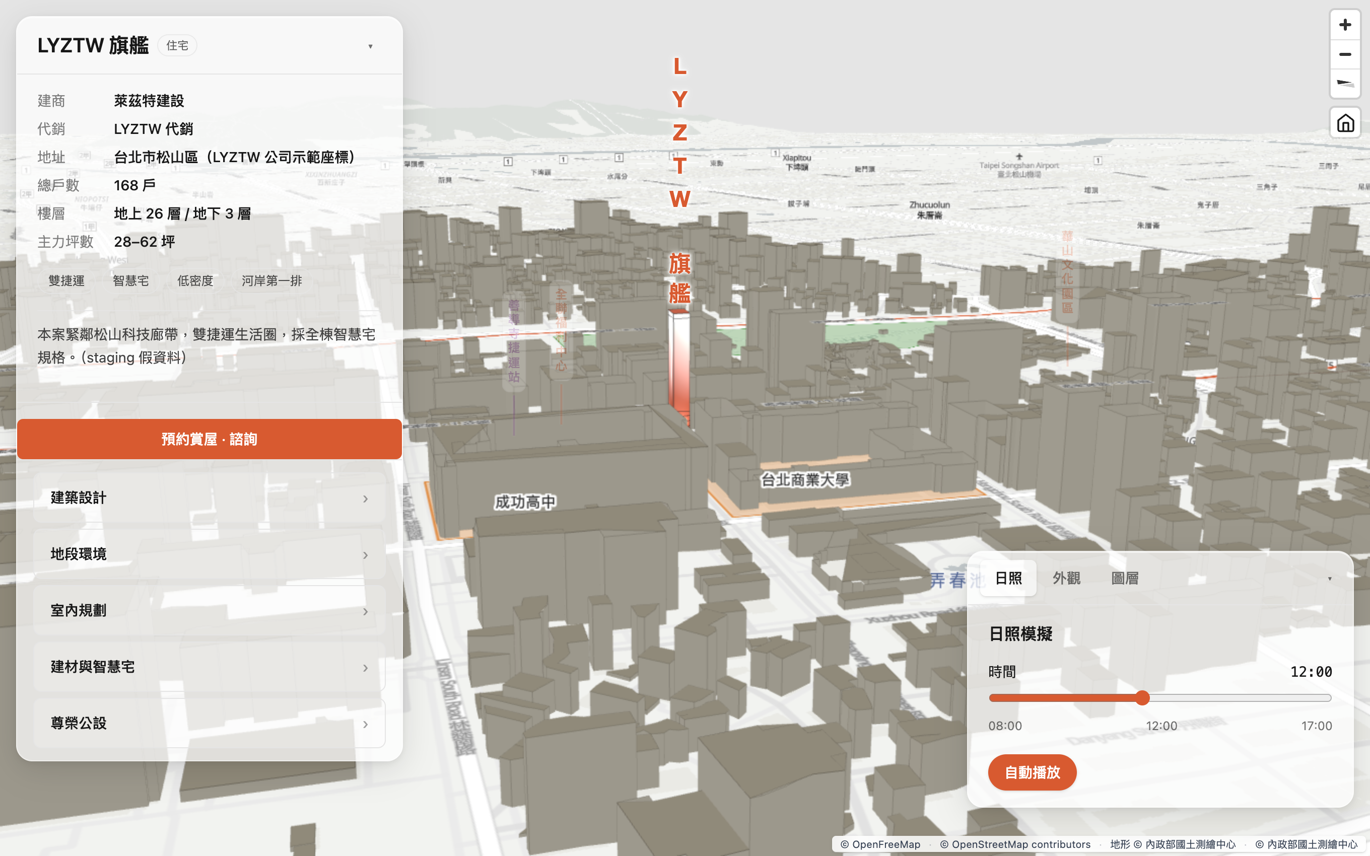Click the LYZTW 代銷 agency value
This screenshot has height=856, width=1370.
(x=154, y=129)
